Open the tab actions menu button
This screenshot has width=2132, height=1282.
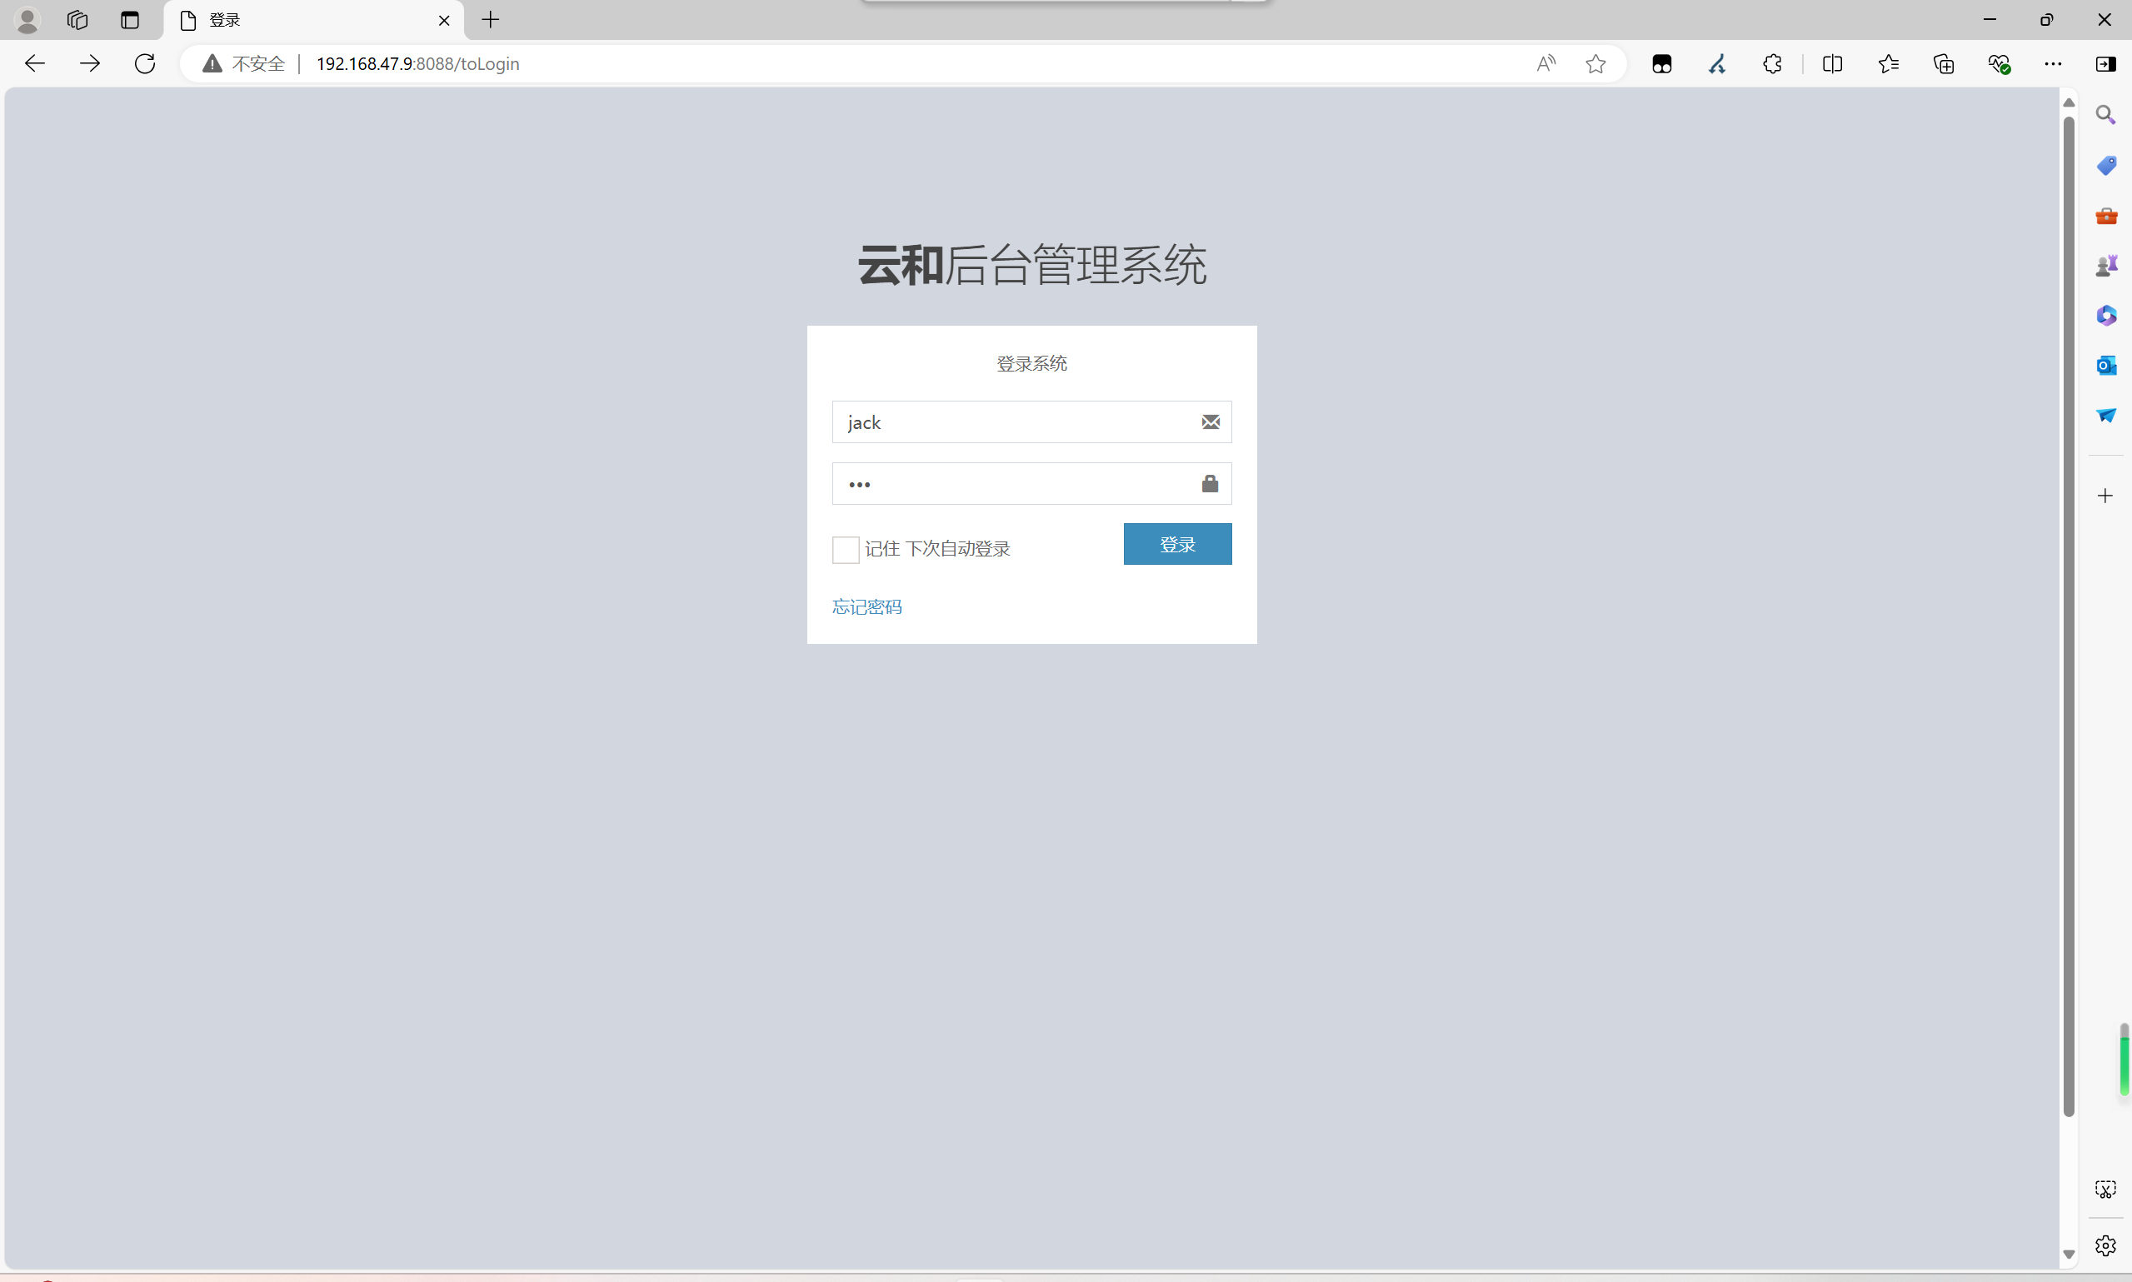point(130,20)
